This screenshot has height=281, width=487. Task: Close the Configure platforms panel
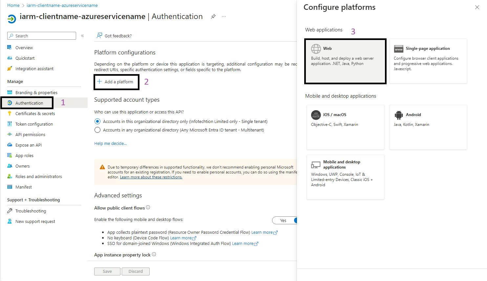tap(477, 7)
